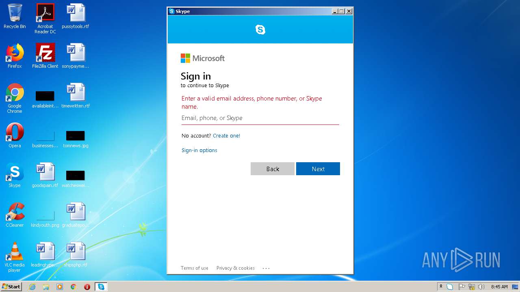Launch Acrobat Reader DC shortcut
Image resolution: width=520 pixels, height=292 pixels.
45,19
